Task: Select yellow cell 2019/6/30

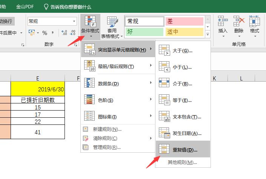Action: [38, 89]
